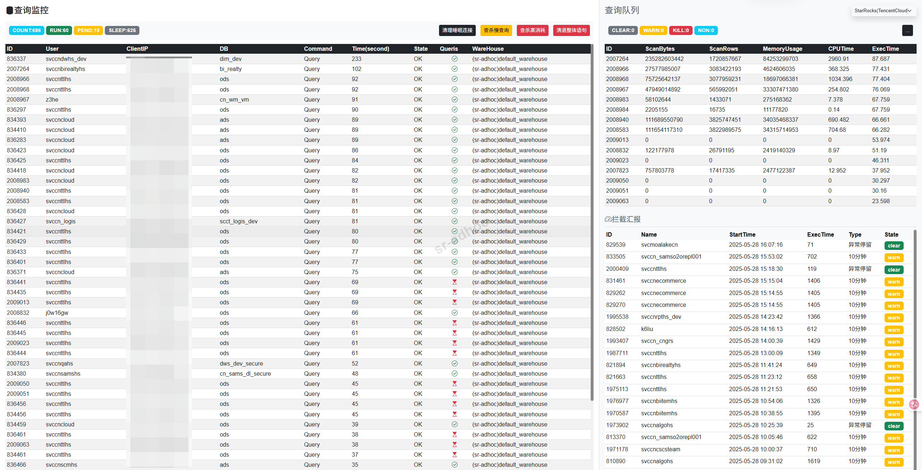922x470 pixels.
Task: Click the hourglass icon for query 2009023
Action: click(455, 343)
